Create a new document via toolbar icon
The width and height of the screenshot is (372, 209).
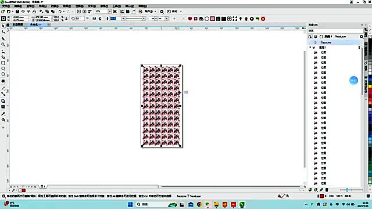tap(3, 12)
